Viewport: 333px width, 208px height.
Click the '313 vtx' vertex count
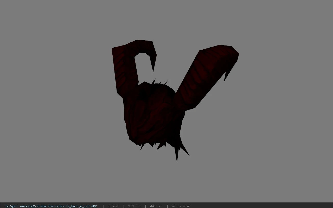click(x=135, y=206)
